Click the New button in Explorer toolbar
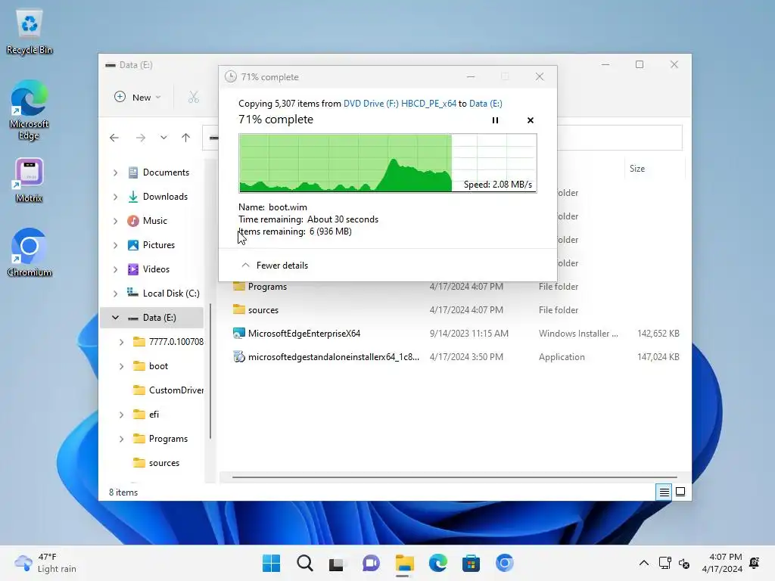Image resolution: width=775 pixels, height=581 pixels. (x=138, y=98)
